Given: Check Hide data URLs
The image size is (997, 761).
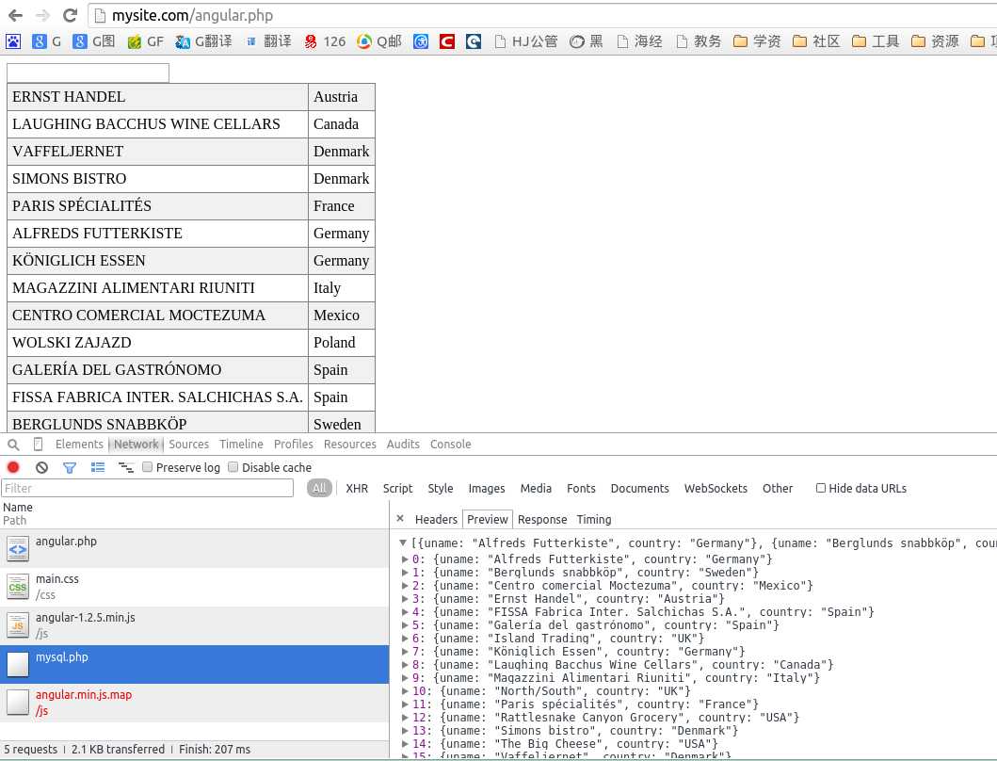Looking at the screenshot, I should pos(821,488).
